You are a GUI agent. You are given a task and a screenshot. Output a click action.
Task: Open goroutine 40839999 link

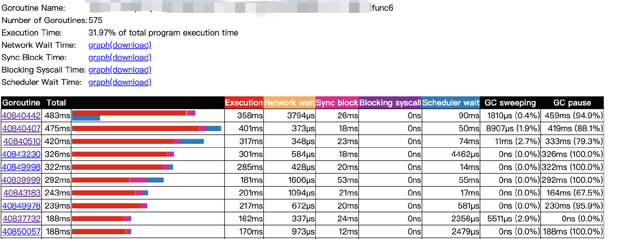21,180
